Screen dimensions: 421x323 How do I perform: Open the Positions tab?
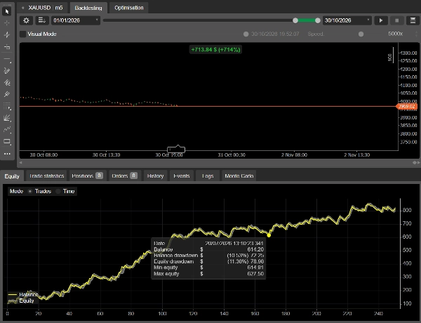(x=88, y=176)
